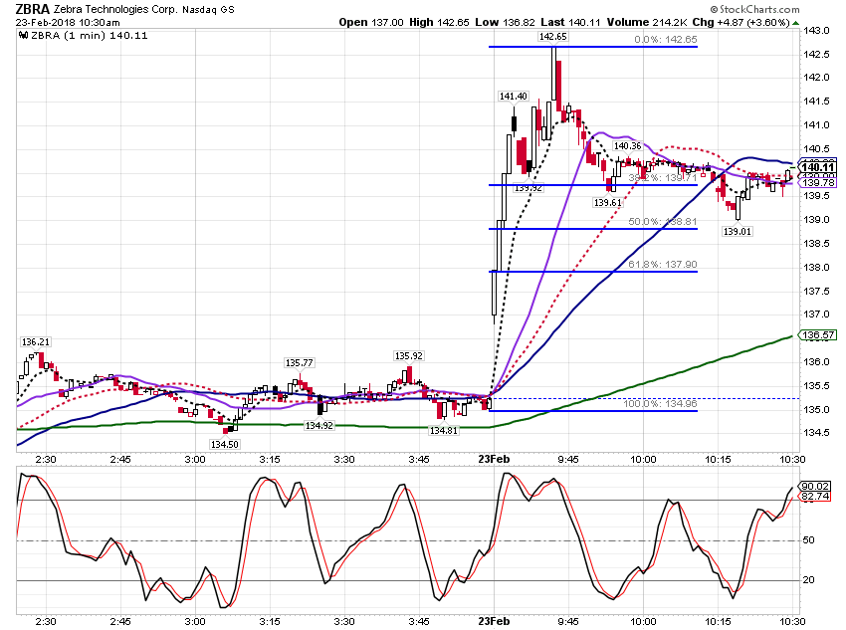Click the 143.0 price axis label
Viewport: 846px width, 630px height.
point(816,31)
